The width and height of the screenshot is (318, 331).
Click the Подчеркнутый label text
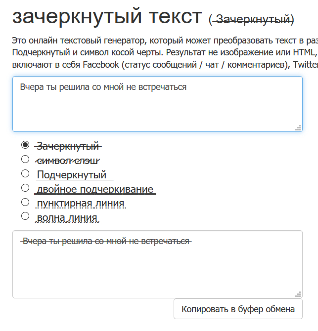pos(72,175)
